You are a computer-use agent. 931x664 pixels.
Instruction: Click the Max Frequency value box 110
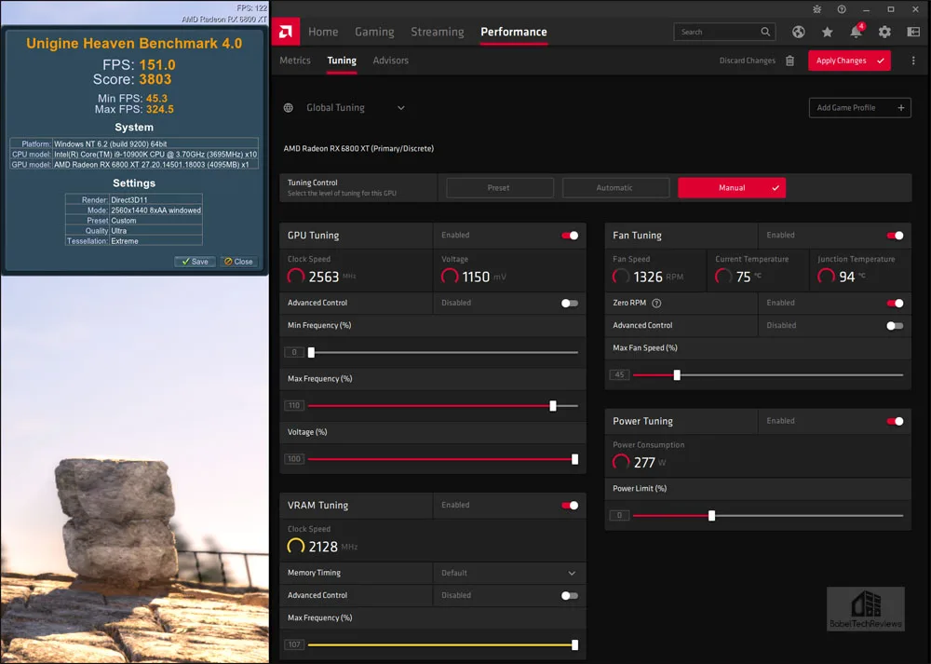(x=294, y=406)
